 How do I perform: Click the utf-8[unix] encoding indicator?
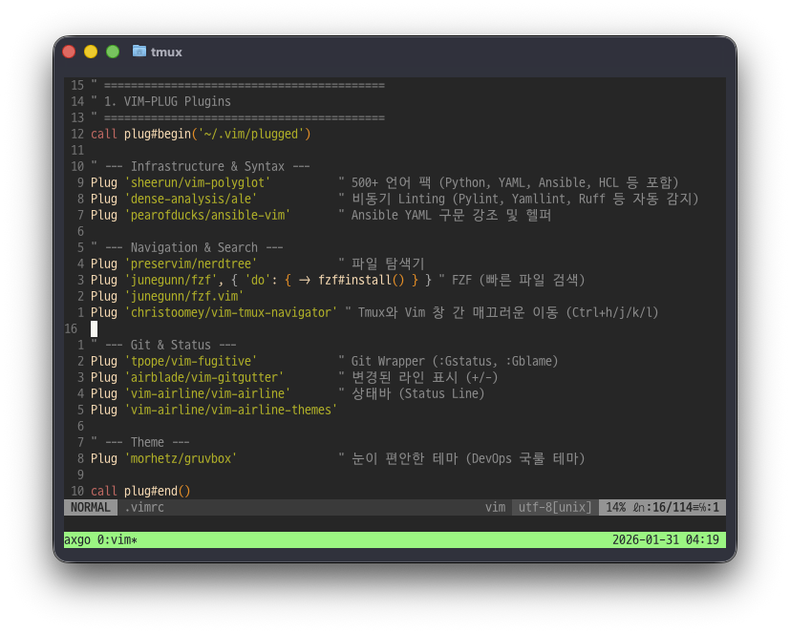point(555,507)
